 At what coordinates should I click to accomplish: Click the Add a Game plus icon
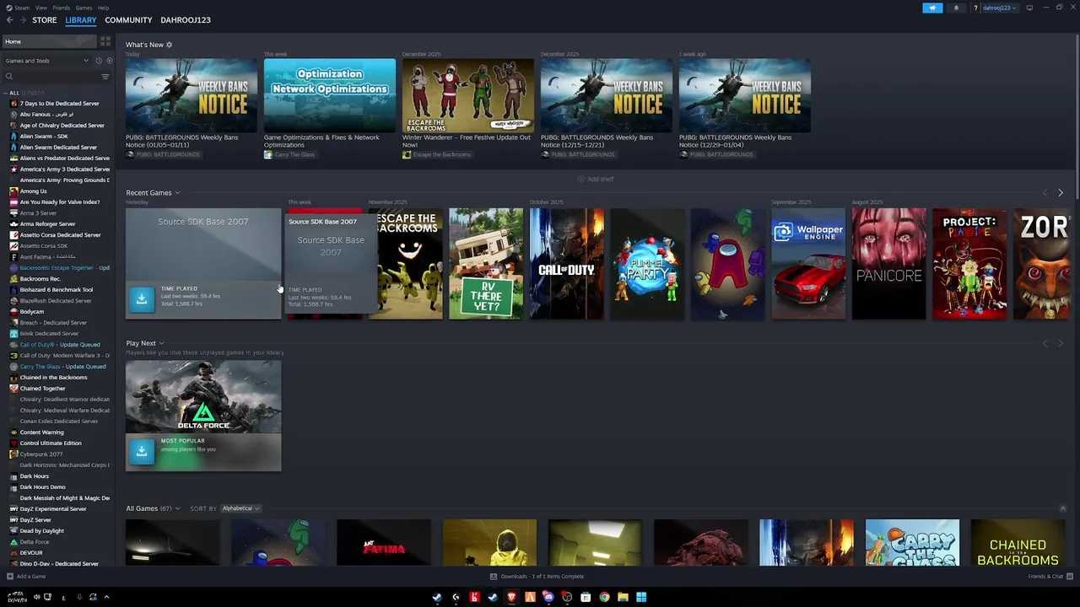(10, 577)
